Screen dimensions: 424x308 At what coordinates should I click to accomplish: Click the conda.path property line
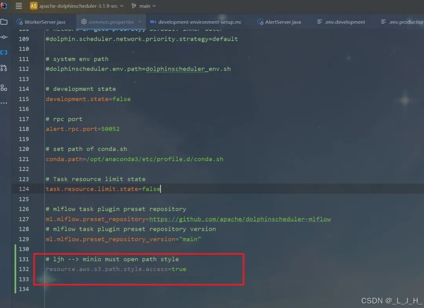(x=134, y=159)
